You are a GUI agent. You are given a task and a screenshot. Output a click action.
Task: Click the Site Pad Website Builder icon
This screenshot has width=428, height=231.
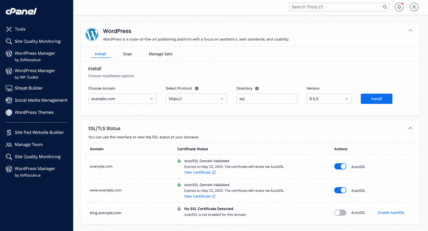coord(9,132)
